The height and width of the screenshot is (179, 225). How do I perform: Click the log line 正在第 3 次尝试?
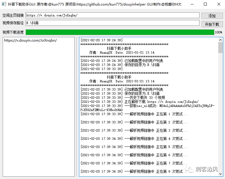pos(134,130)
